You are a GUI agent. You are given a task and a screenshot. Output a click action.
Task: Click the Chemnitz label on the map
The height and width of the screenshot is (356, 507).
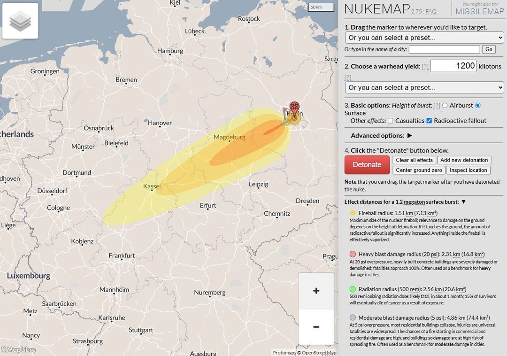click(277, 213)
